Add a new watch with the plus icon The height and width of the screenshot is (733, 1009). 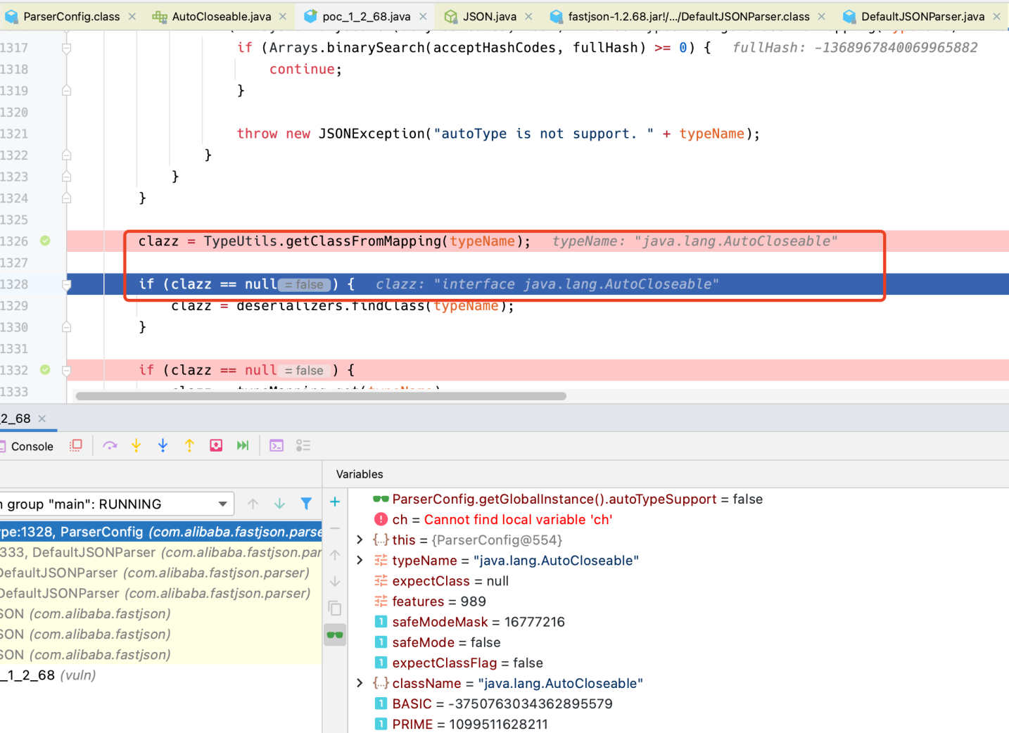coord(335,502)
